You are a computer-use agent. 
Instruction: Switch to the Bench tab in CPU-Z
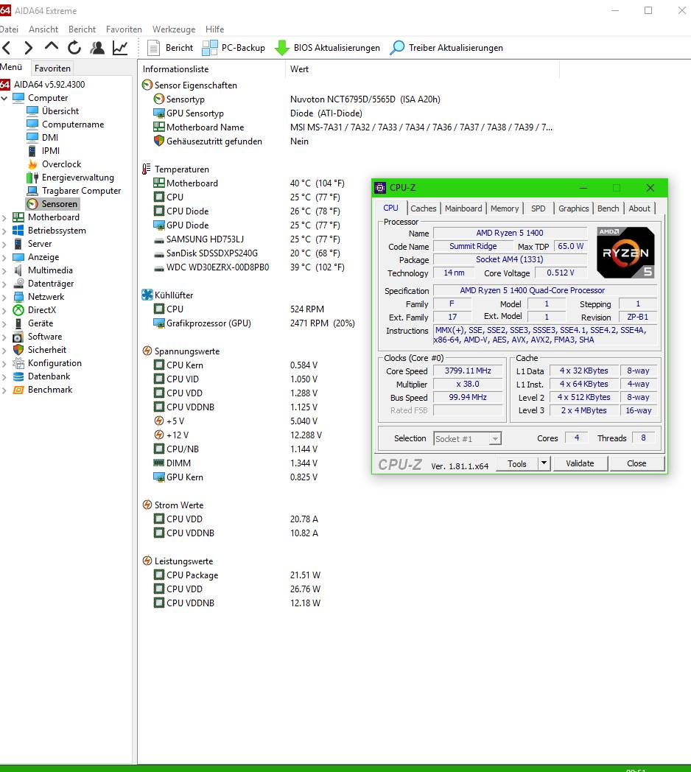608,208
